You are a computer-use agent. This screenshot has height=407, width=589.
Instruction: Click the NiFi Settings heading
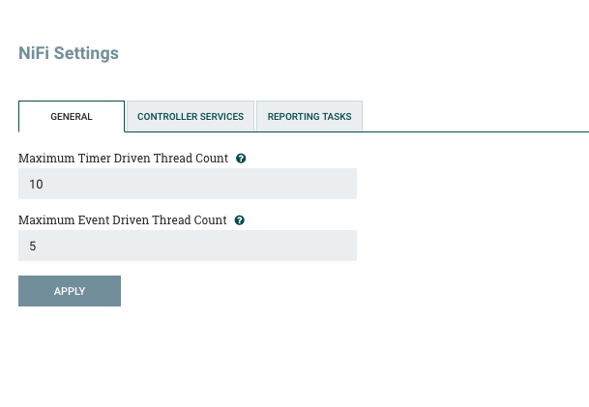(x=69, y=53)
